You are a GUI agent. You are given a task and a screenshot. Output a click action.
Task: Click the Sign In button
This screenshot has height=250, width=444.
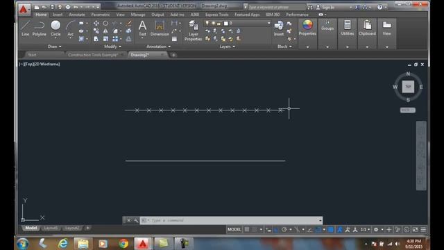[327, 8]
